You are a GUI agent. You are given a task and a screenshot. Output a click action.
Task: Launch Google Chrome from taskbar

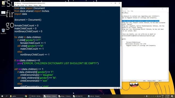[x=26, y=96]
